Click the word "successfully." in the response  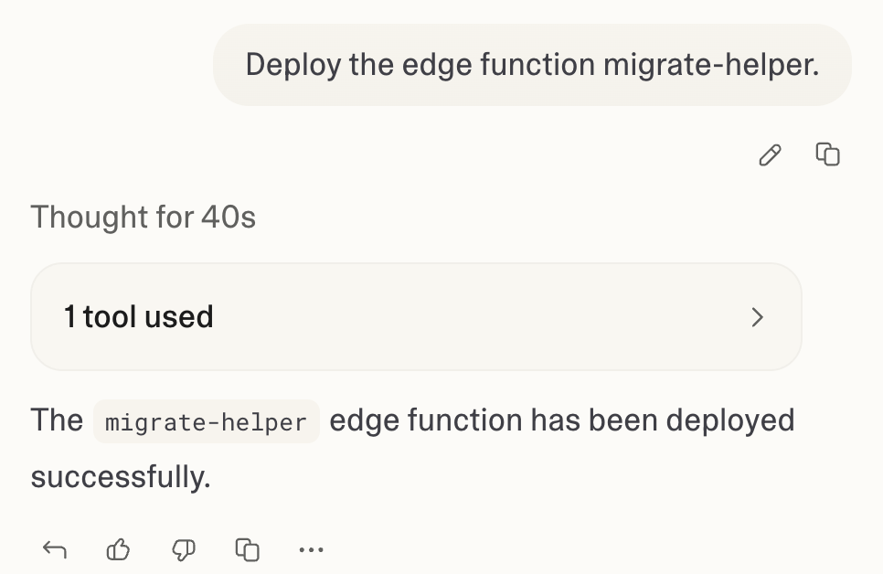(121, 475)
